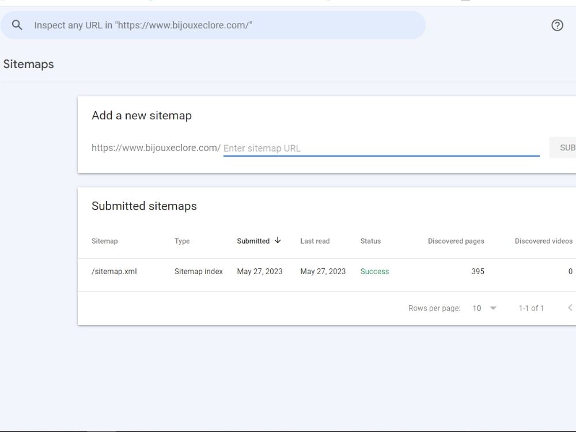
Task: Sort by Discovered videos column
Action: pyautogui.click(x=543, y=241)
